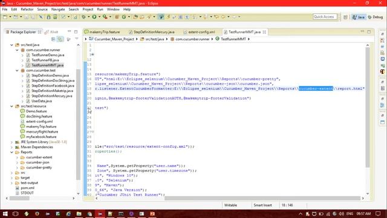Expand the cucumber-extent folder
The height and width of the screenshot is (218, 387).
(x=17, y=157)
